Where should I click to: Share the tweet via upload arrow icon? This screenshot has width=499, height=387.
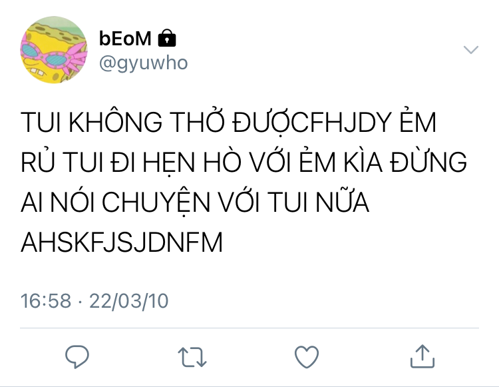click(x=422, y=356)
